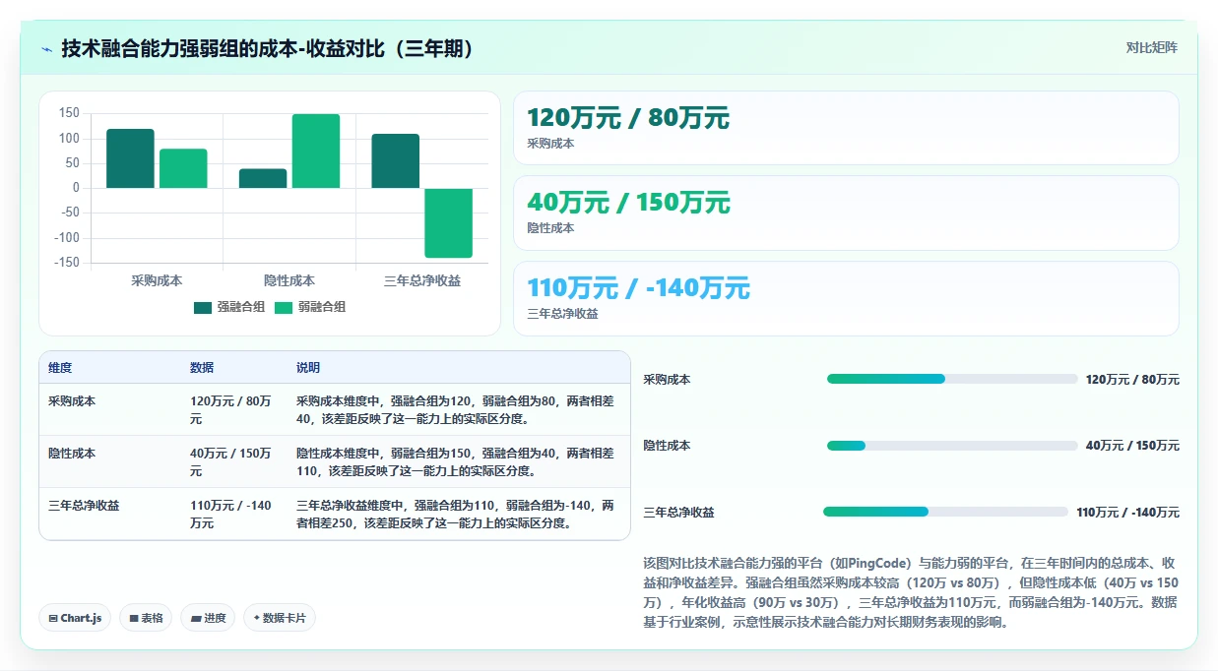This screenshot has width=1218, height=671.
Task: Toggle the 强融合组 legend swatch
Action: tap(203, 308)
